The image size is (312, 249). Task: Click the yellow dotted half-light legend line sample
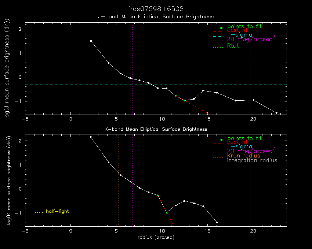pos(39,212)
